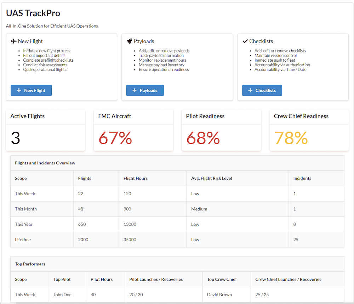
Task: Click the Flight Hours column header
Action: pos(136,178)
